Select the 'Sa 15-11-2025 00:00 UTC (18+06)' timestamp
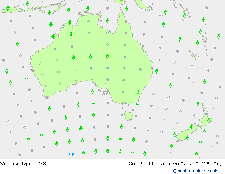 click(x=175, y=164)
